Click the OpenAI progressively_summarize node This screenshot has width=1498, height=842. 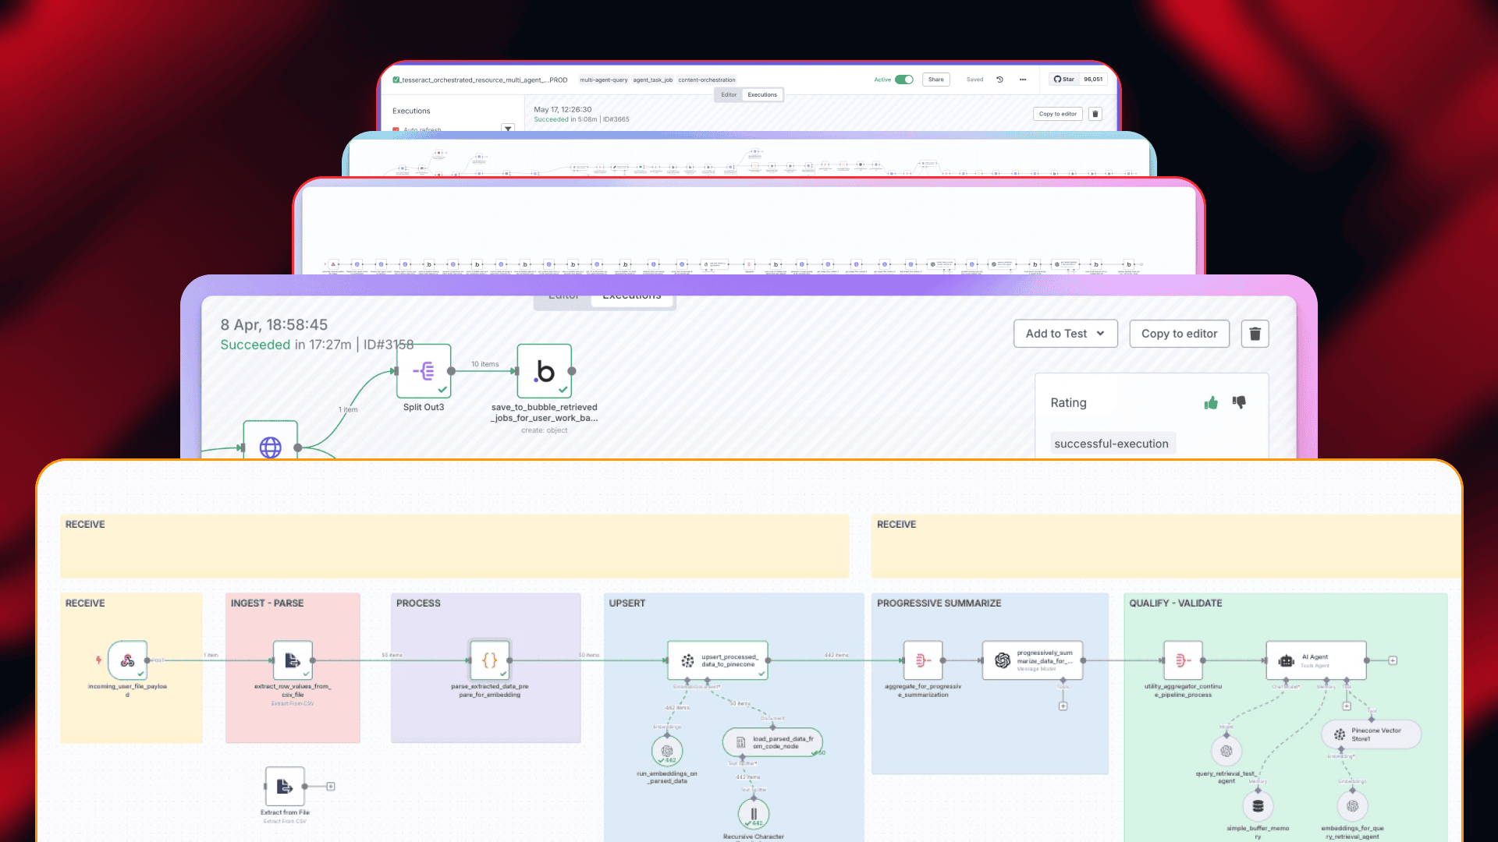[1031, 660]
